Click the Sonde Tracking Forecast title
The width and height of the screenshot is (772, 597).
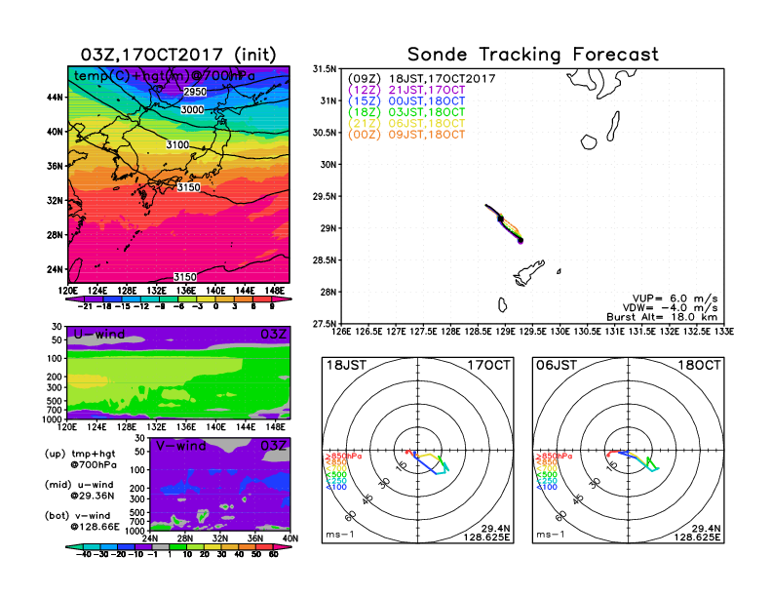(532, 55)
